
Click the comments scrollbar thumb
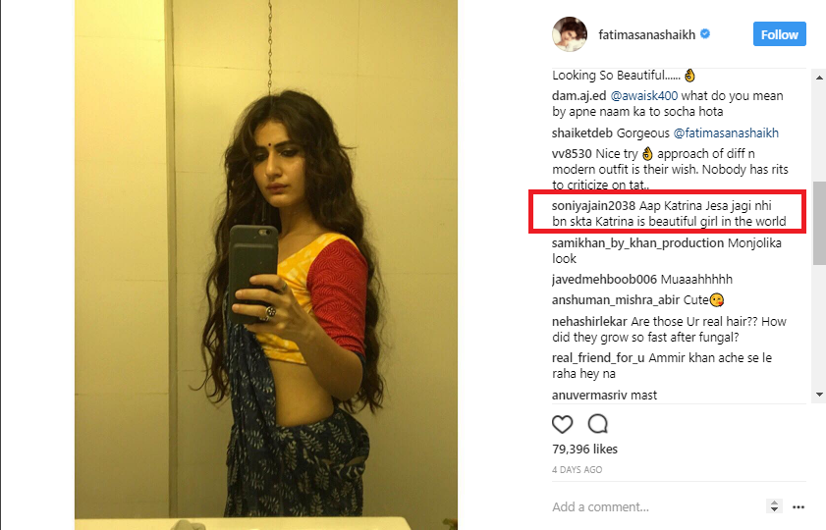(819, 223)
